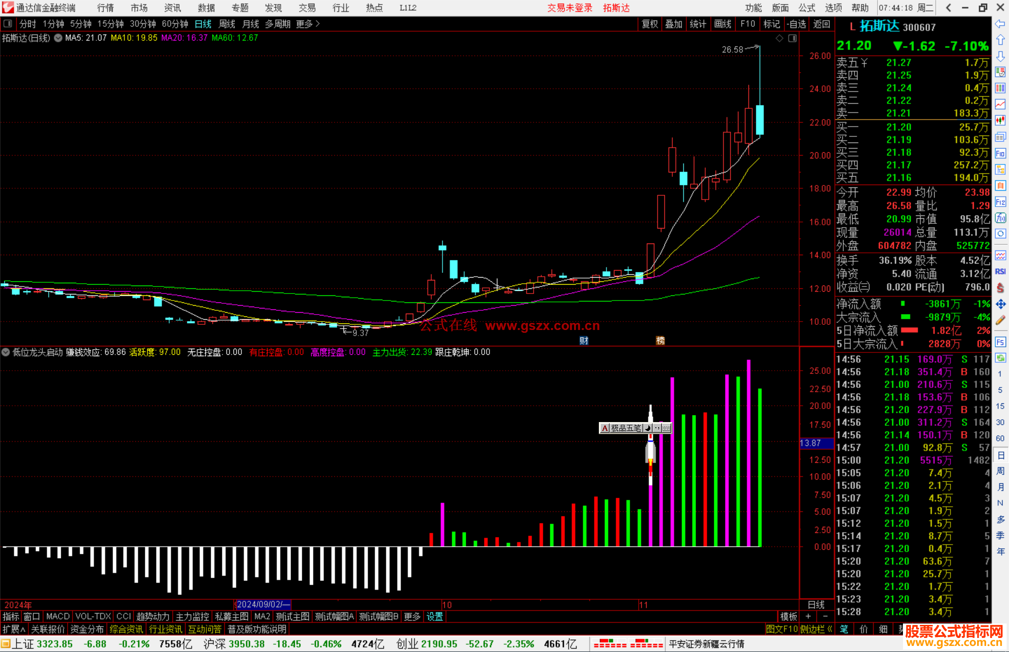Click the blue four-way move icon
The image size is (1009, 652).
tap(1000, 304)
